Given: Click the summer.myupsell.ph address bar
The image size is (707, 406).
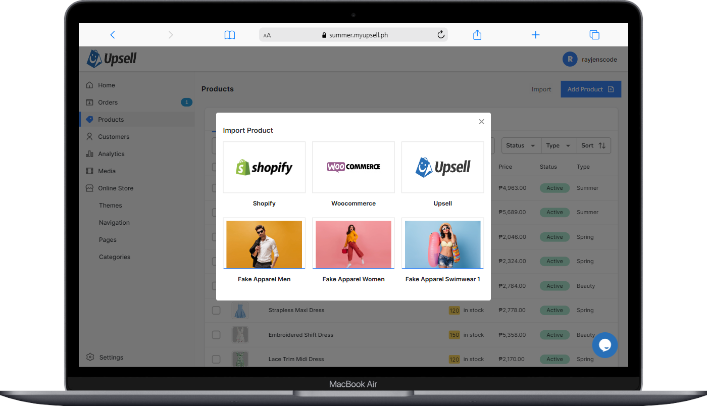Looking at the screenshot, I should pos(353,35).
